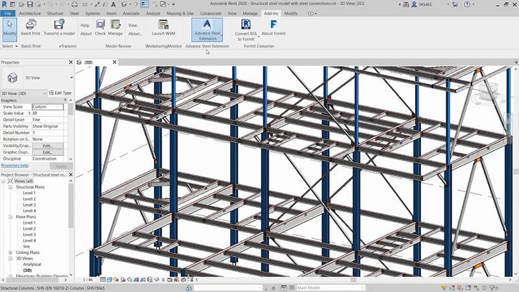This screenshot has height=292, width=519.
Task: Click Transmit a model eTransmit icon
Action: [59, 27]
